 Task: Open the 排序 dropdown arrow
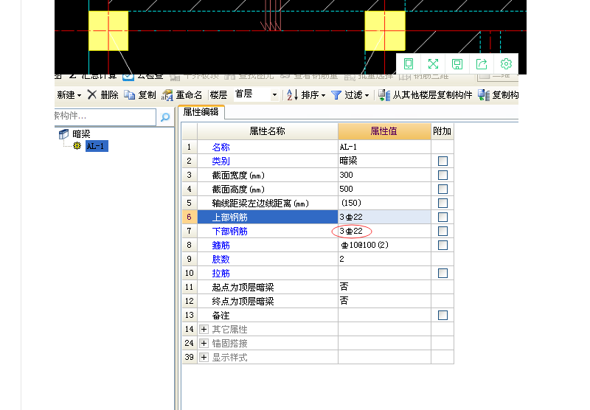323,96
